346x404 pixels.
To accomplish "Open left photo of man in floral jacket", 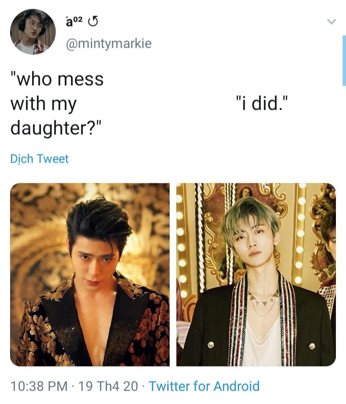I will coord(90,275).
